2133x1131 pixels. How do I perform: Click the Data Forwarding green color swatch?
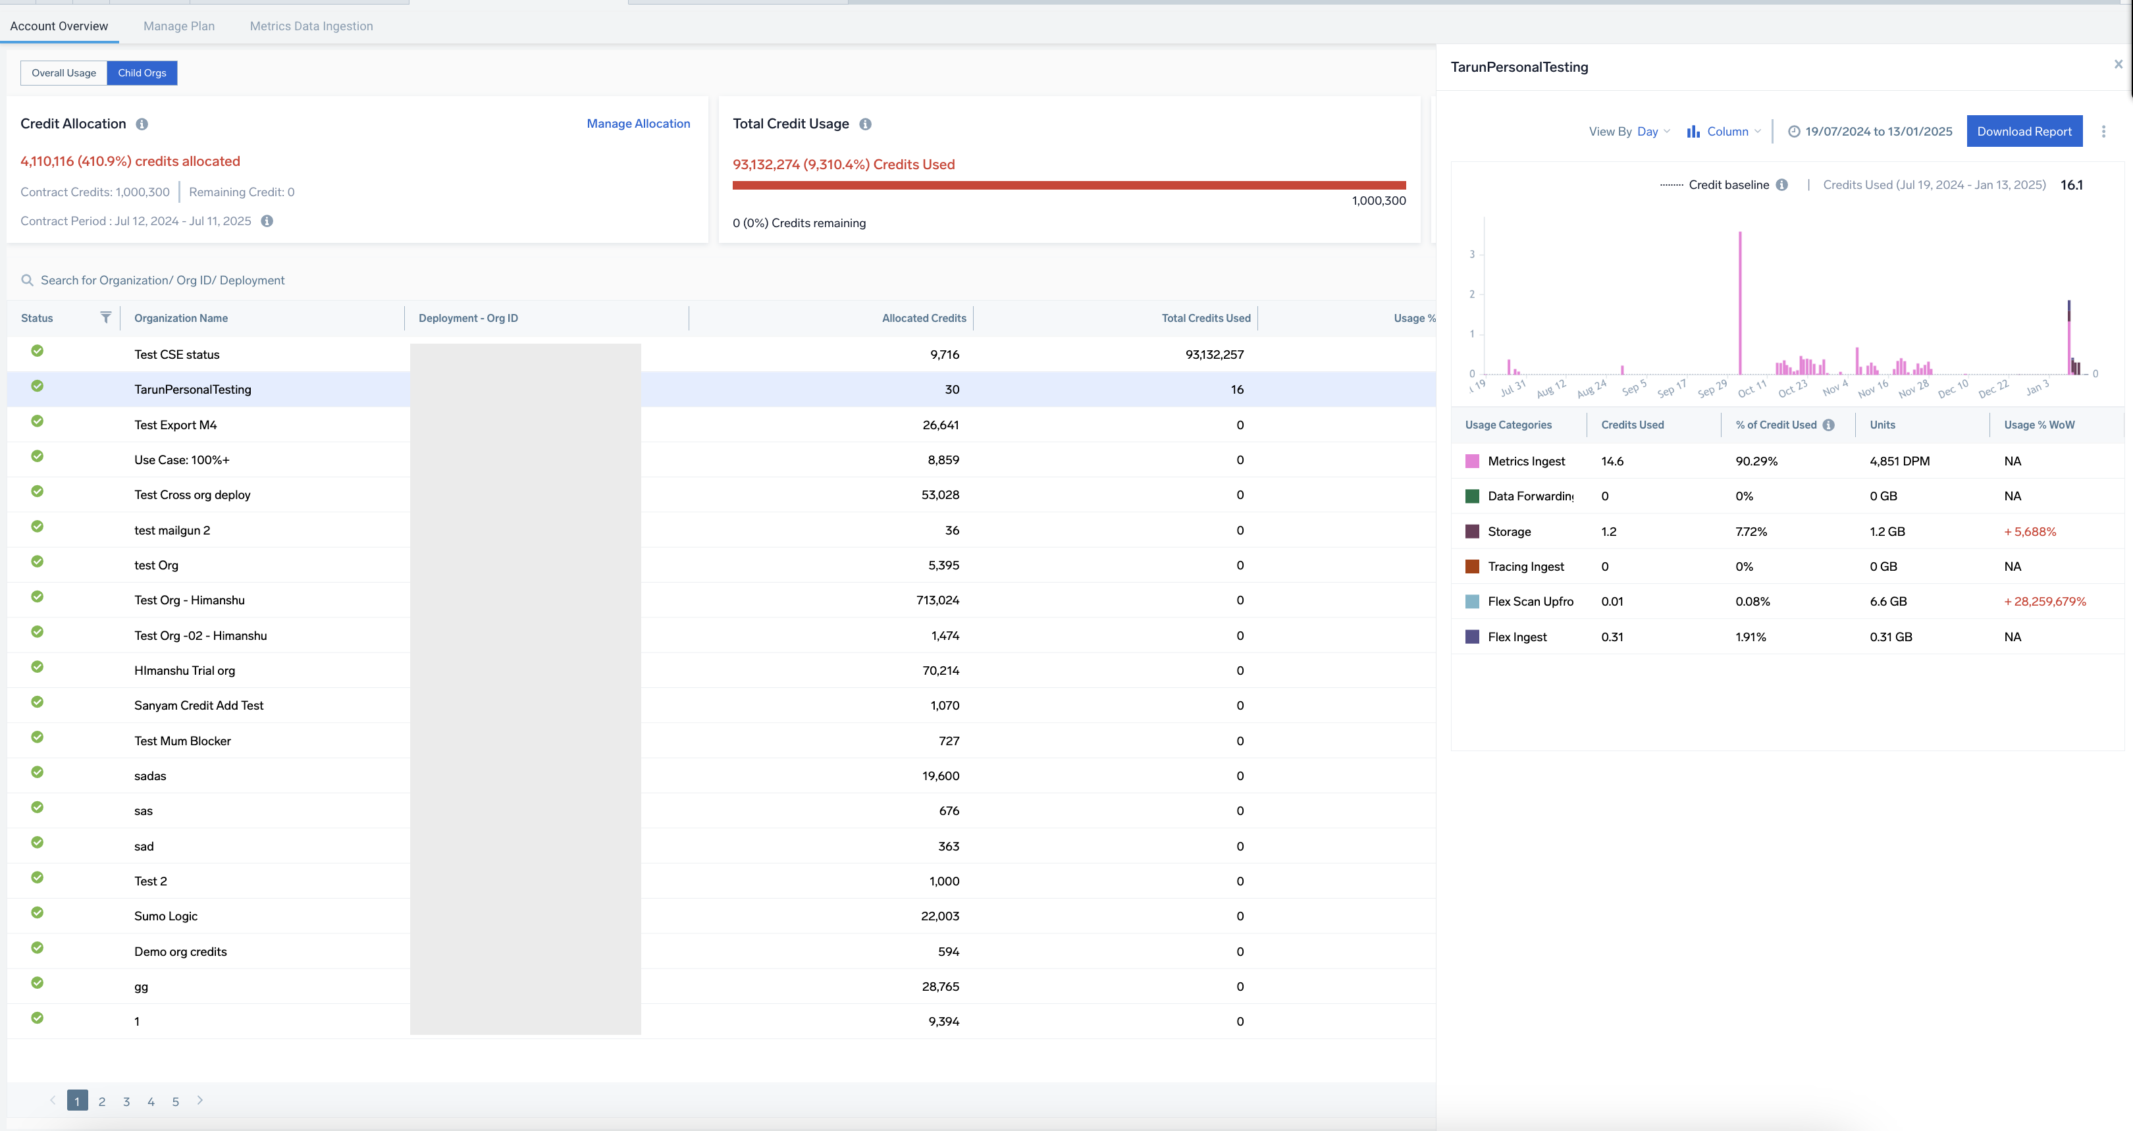coord(1472,496)
